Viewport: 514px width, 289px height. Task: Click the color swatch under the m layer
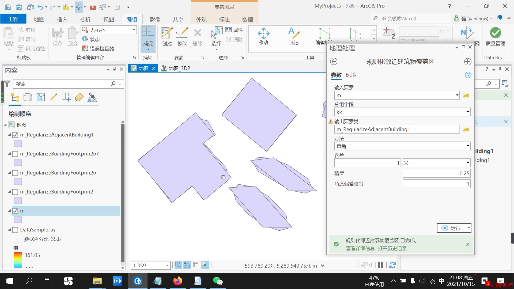click(18, 220)
